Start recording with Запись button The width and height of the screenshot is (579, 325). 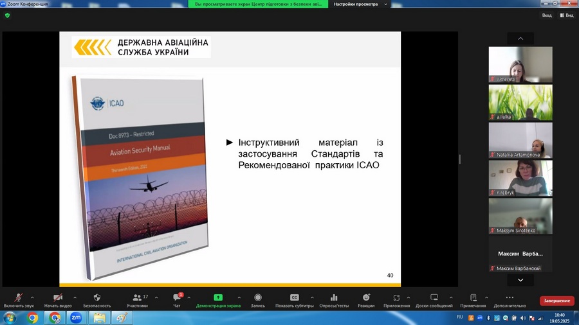pos(257,299)
